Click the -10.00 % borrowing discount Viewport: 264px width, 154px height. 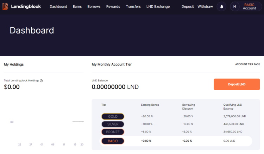coord(188,124)
